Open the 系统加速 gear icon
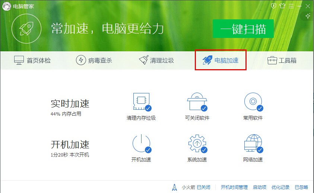 coord(197,144)
